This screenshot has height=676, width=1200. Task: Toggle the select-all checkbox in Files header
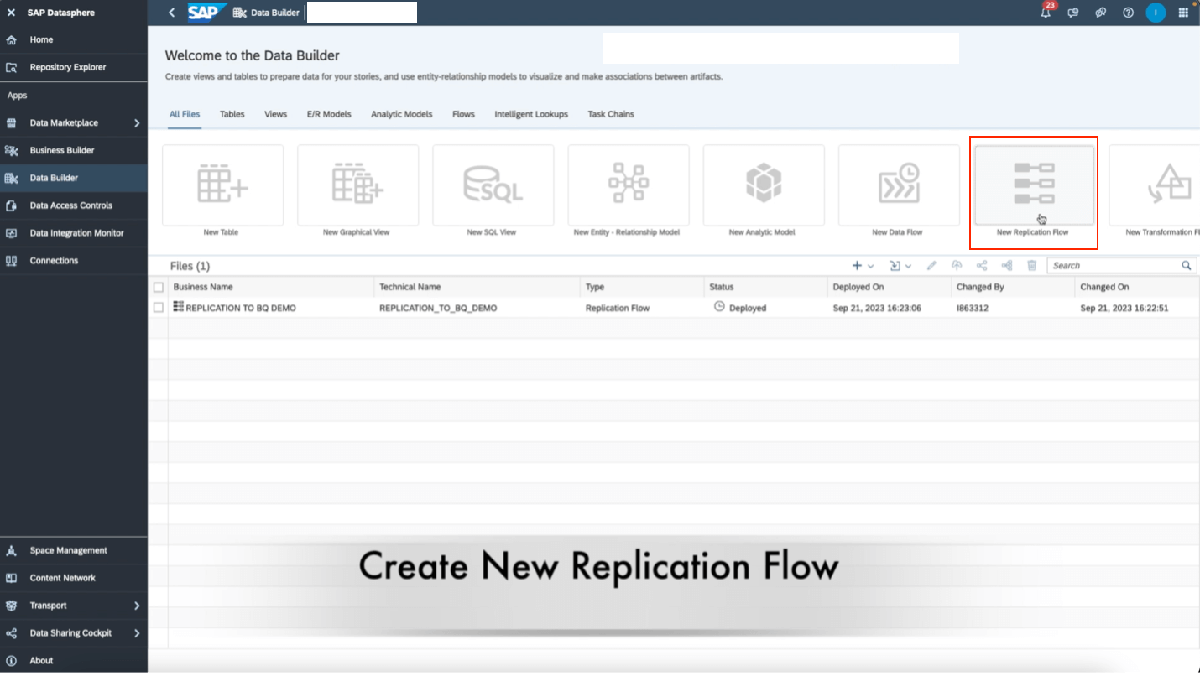159,286
